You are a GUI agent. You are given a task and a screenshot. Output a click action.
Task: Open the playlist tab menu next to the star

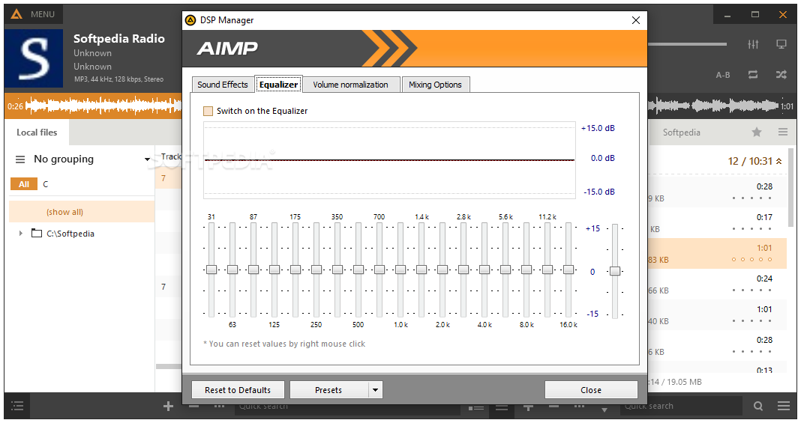point(782,132)
